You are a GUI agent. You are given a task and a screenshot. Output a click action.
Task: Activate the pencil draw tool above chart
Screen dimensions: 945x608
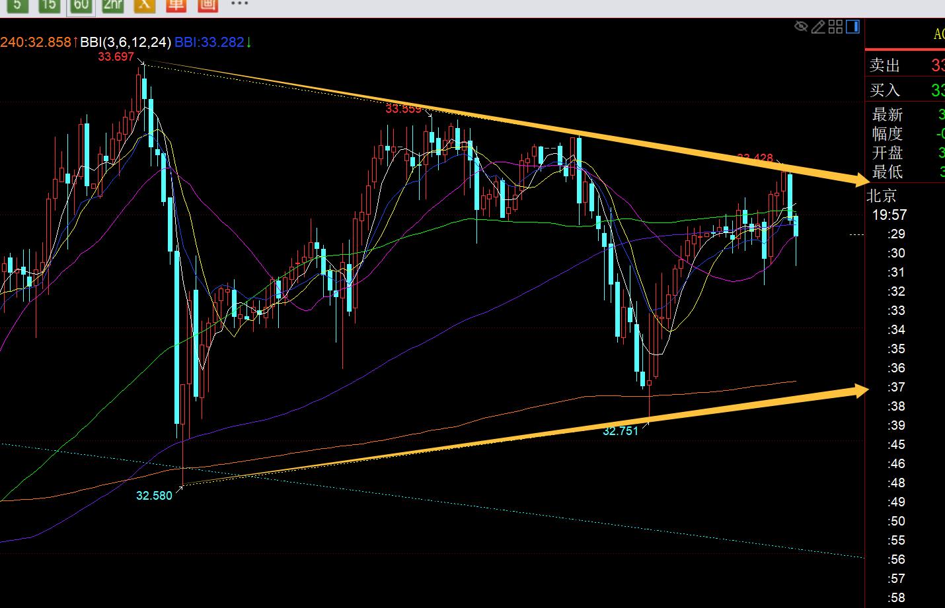coord(818,26)
